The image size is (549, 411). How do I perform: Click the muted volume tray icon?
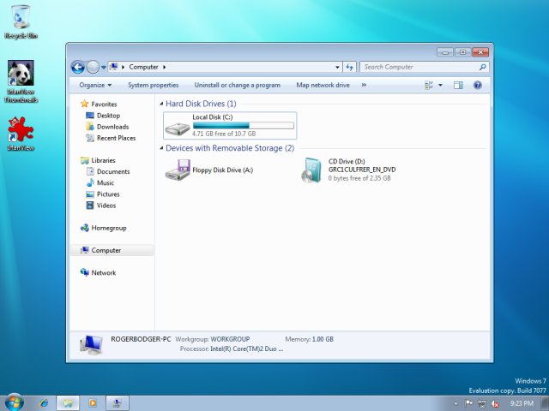[x=495, y=403]
